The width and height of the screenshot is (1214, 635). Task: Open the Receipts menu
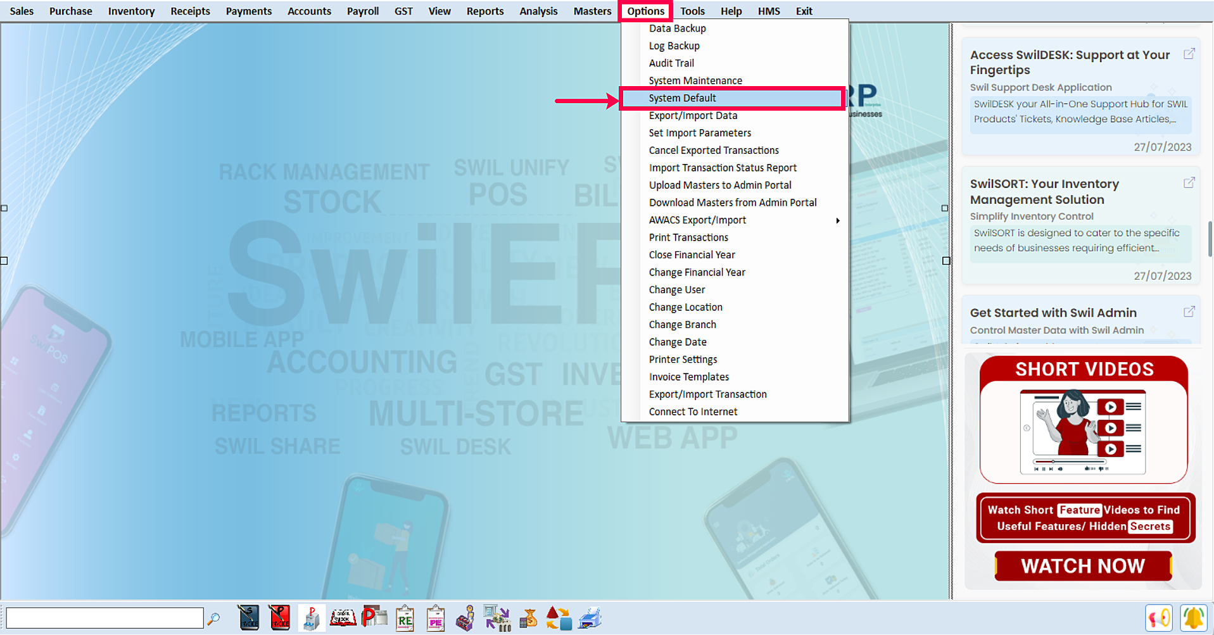click(x=190, y=11)
